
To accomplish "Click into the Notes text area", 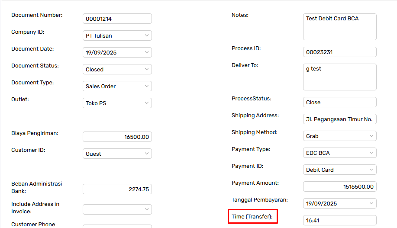I will [x=339, y=27].
